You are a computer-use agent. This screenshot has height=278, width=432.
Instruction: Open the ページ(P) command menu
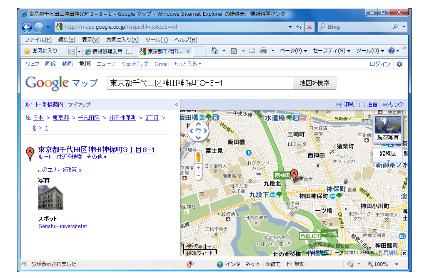point(293,51)
